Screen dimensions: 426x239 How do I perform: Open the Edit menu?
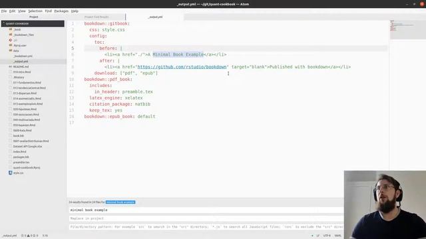click(12, 11)
